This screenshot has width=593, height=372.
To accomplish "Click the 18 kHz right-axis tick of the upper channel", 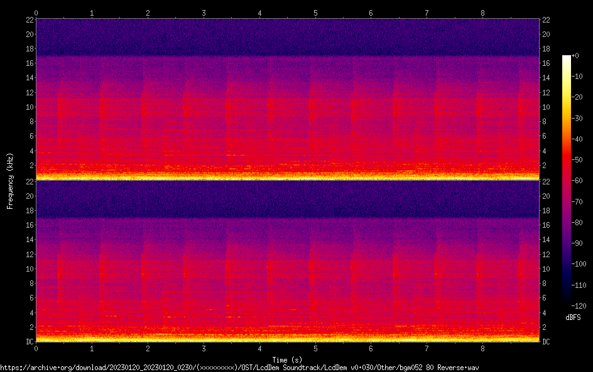I will 547,49.
